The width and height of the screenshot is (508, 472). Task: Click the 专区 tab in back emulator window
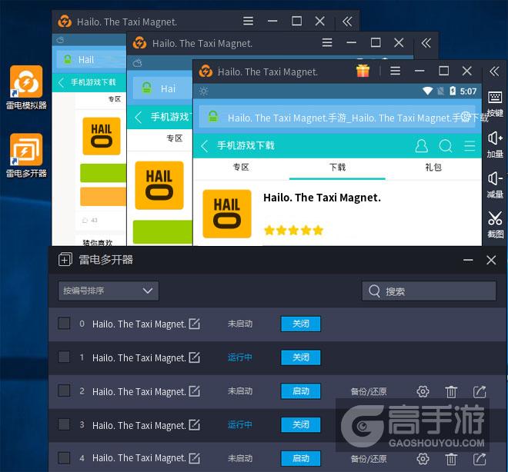[115, 99]
